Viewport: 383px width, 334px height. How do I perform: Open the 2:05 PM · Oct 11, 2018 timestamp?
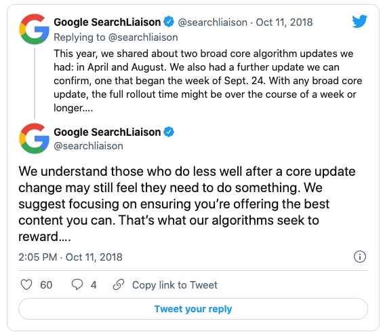pyautogui.click(x=70, y=257)
